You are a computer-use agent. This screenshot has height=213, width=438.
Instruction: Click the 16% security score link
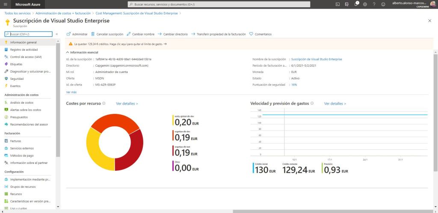point(294,85)
